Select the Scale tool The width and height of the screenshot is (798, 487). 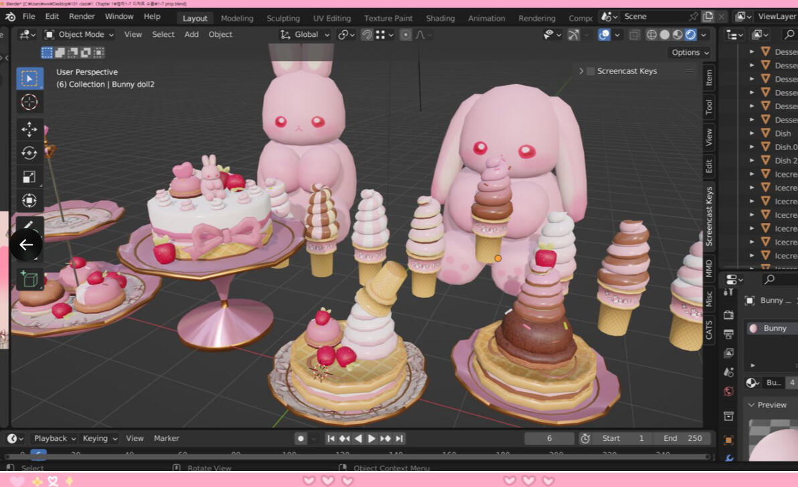pyautogui.click(x=28, y=177)
